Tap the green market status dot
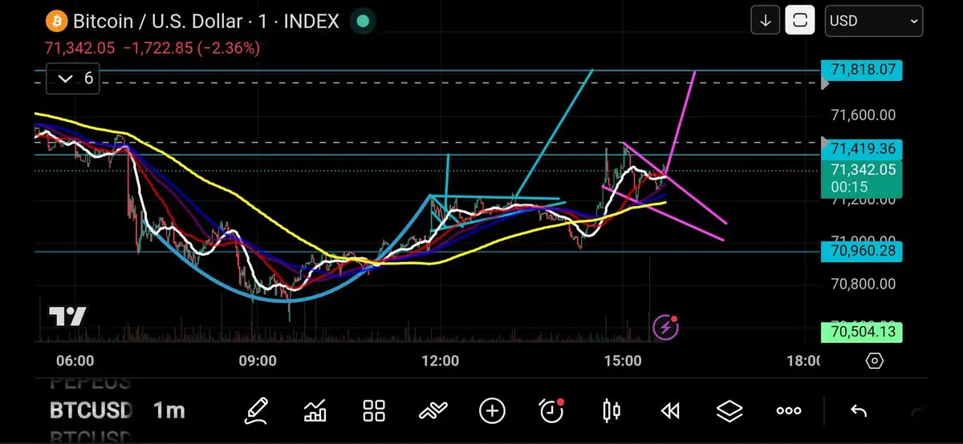The width and height of the screenshot is (963, 444). pos(364,21)
